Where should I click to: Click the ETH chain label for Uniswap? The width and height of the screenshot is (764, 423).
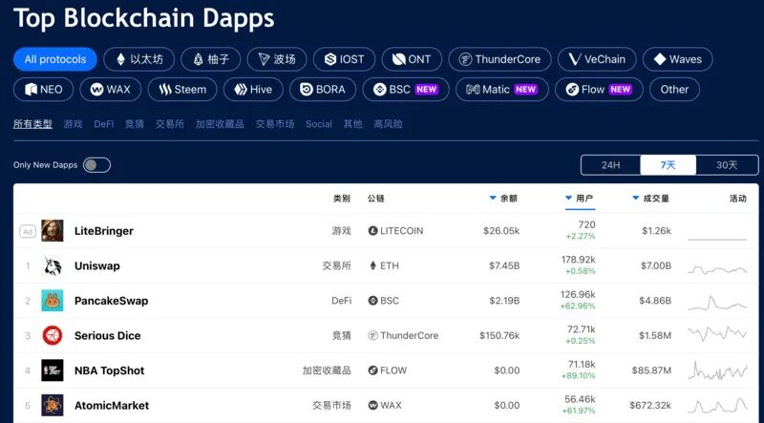(x=384, y=266)
